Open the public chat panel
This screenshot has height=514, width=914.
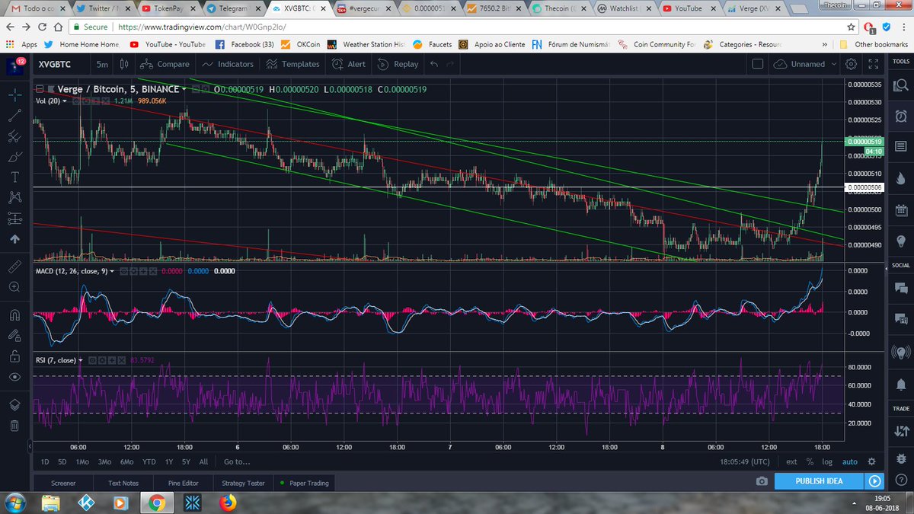click(x=901, y=288)
